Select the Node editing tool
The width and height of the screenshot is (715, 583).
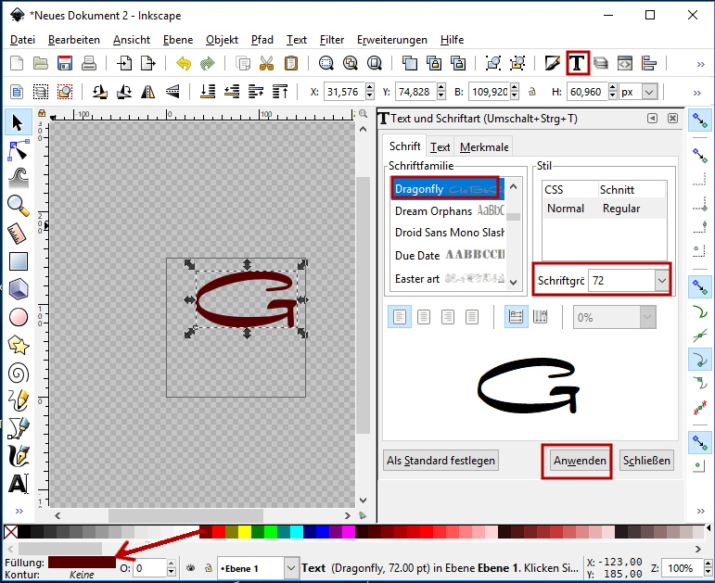(18, 149)
